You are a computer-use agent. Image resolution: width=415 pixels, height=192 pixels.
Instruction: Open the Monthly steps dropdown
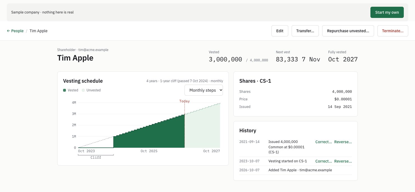(x=204, y=90)
